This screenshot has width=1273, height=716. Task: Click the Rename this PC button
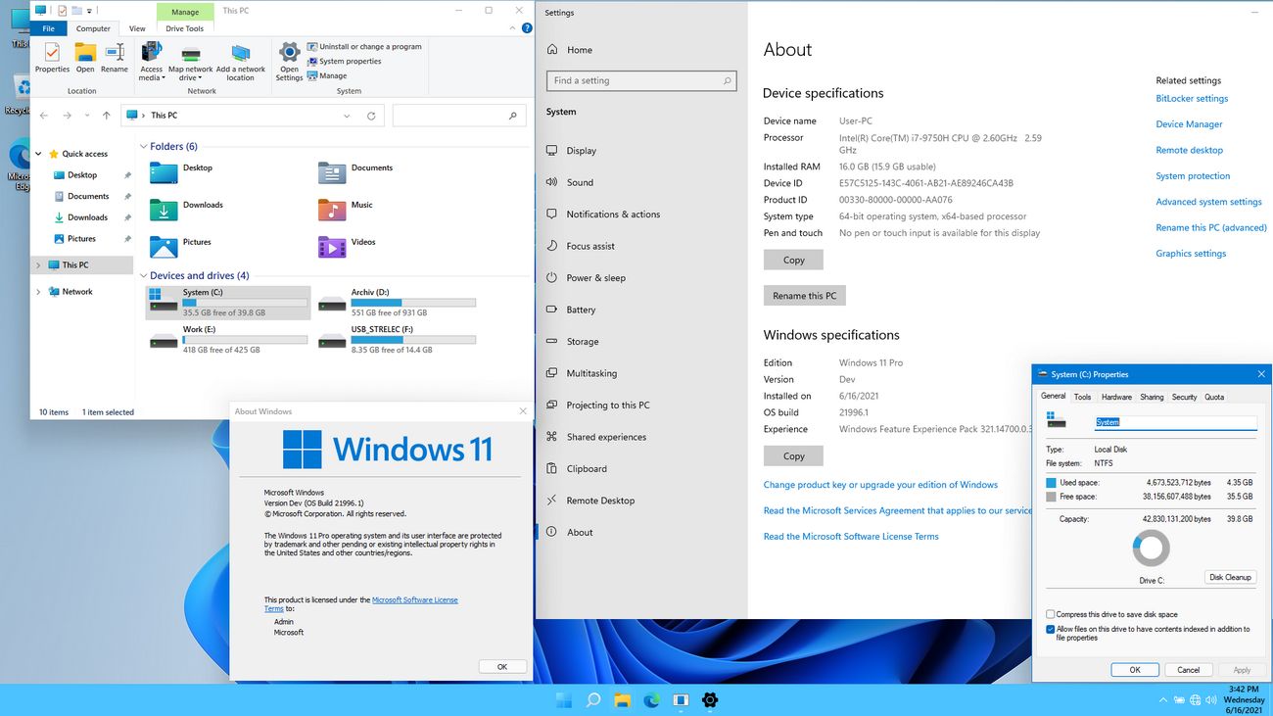804,296
